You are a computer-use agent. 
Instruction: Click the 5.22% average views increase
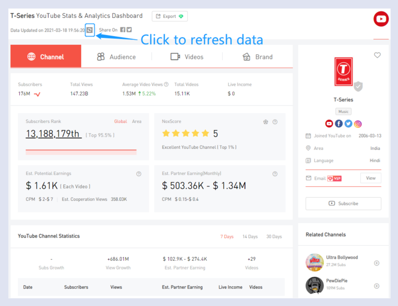(x=147, y=93)
